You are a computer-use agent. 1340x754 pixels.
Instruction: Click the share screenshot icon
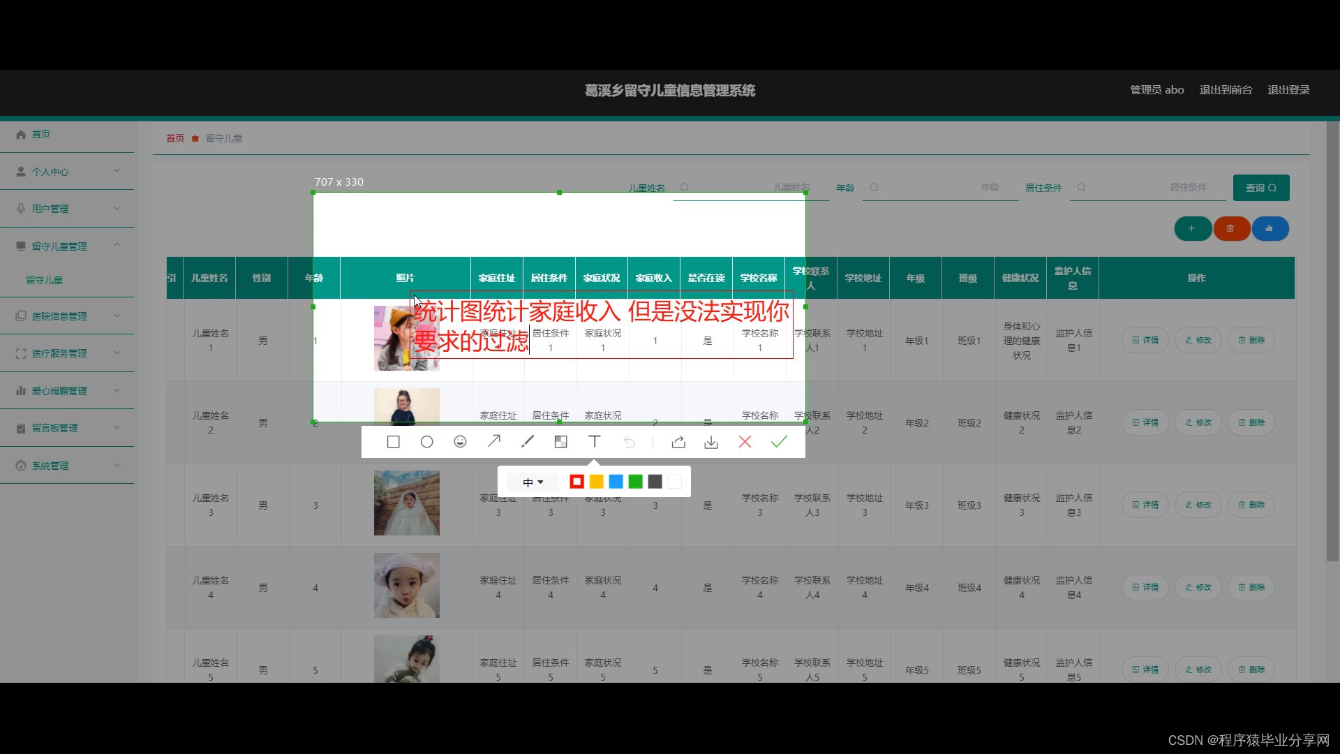(678, 442)
